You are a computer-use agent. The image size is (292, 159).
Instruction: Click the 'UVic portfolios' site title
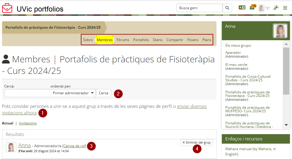[x=40, y=9]
